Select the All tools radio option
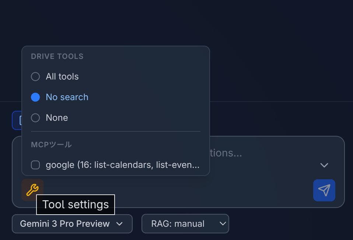353x240 pixels. 35,77
